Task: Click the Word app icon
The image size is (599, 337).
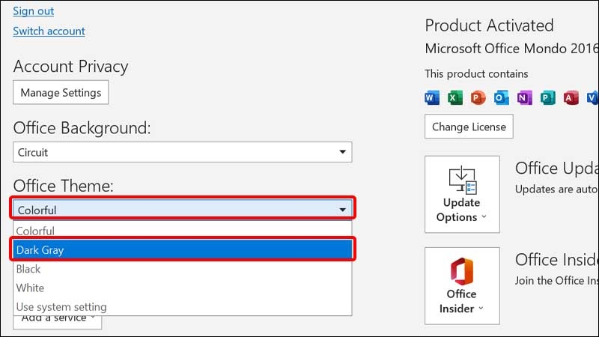Action: coord(432,98)
